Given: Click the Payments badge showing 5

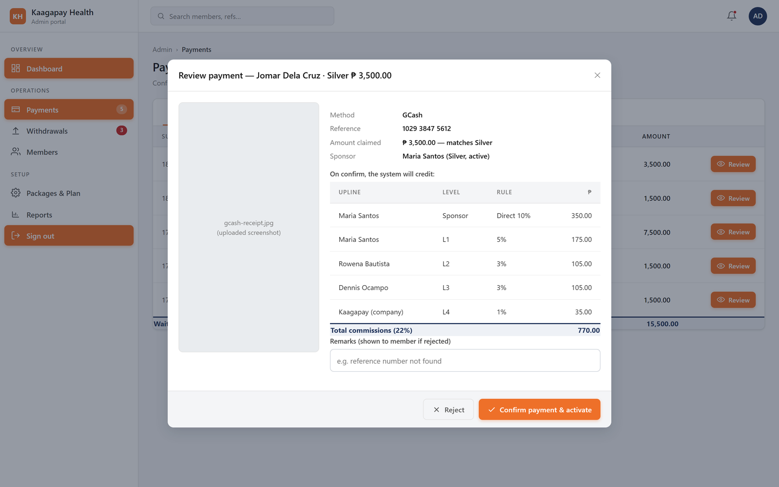Looking at the screenshot, I should [x=122, y=109].
